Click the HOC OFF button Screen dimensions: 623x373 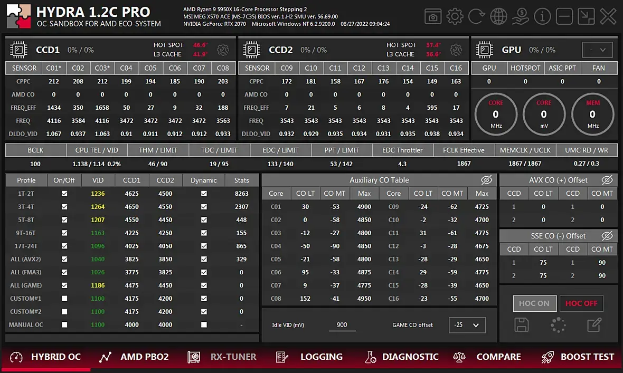point(581,303)
